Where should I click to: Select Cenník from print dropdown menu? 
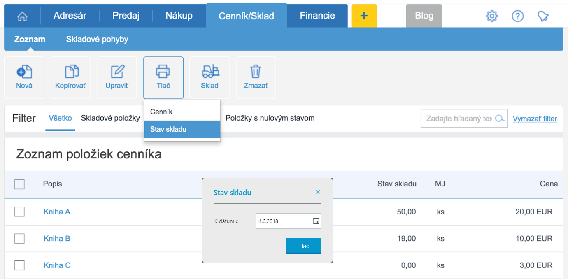tap(161, 112)
